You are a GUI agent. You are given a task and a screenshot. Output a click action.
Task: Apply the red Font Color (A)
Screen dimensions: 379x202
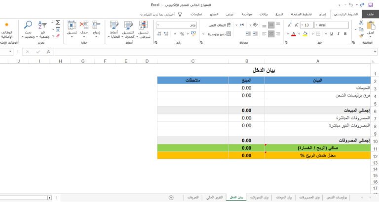[x=294, y=34]
